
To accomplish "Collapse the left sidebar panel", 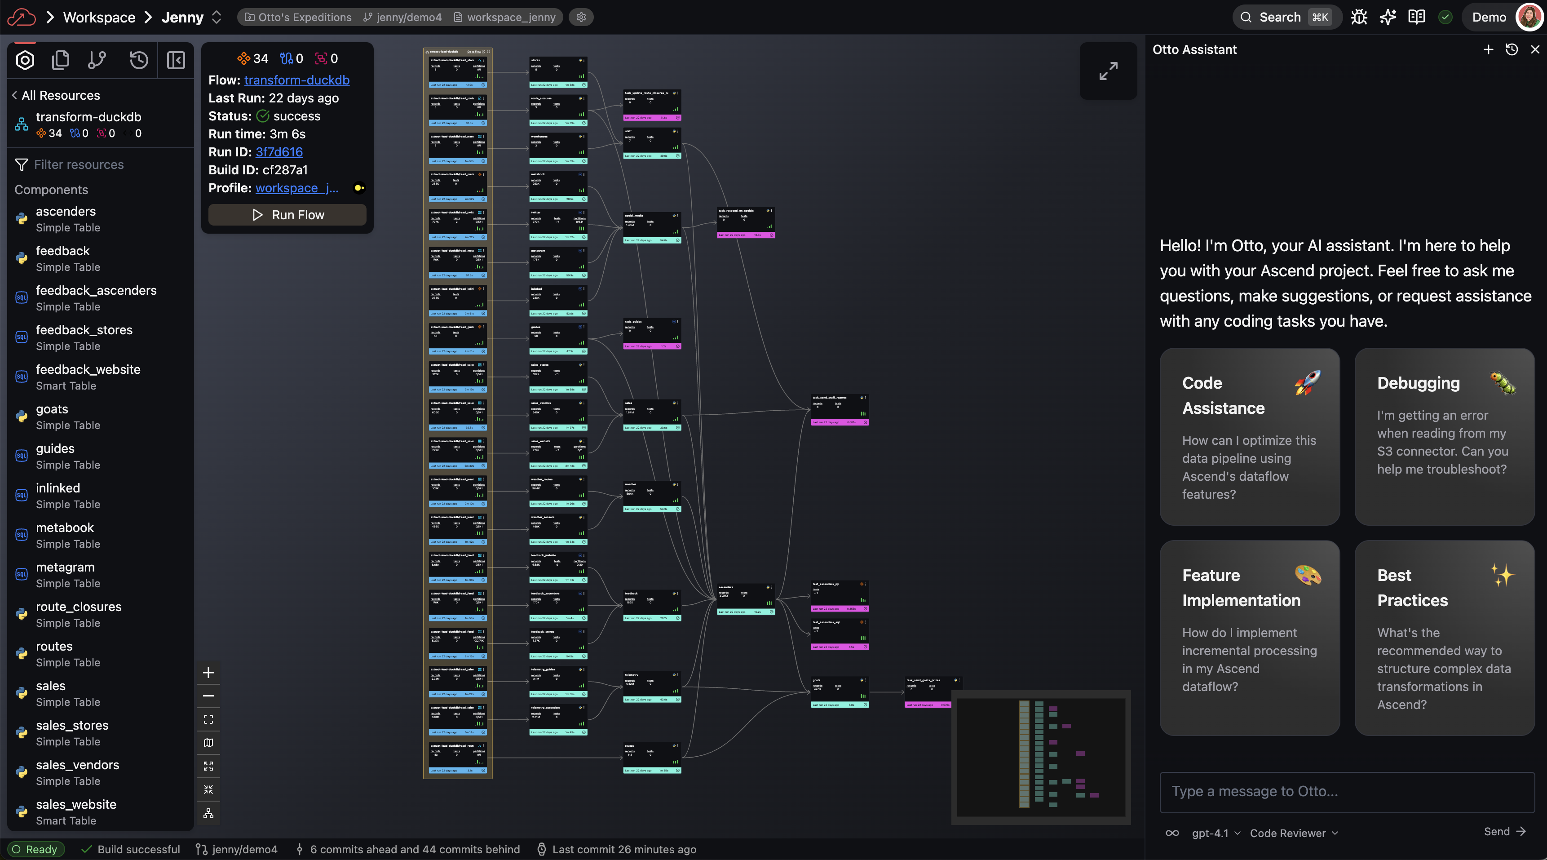I will pos(175,60).
